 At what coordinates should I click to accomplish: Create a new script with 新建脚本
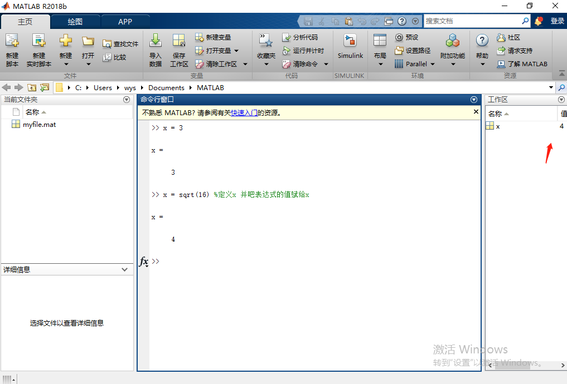point(12,50)
